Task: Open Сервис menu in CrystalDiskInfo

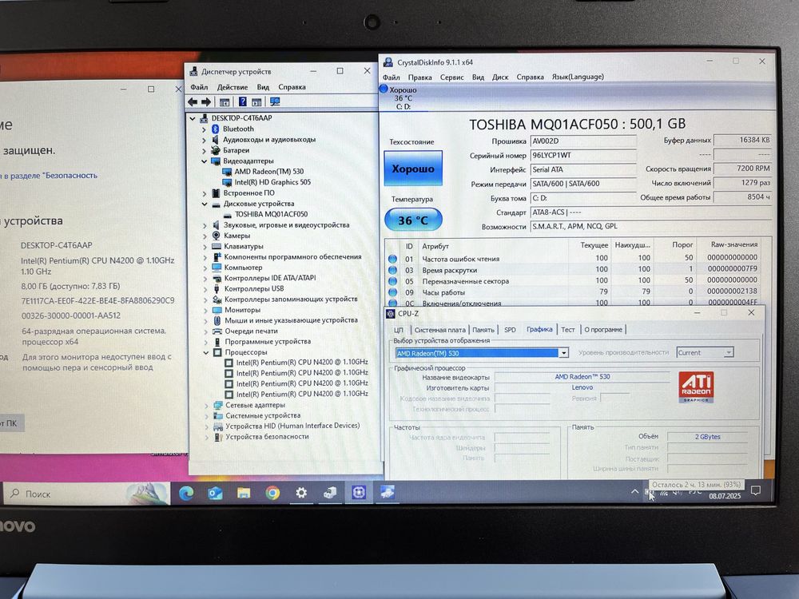Action: 451,77
